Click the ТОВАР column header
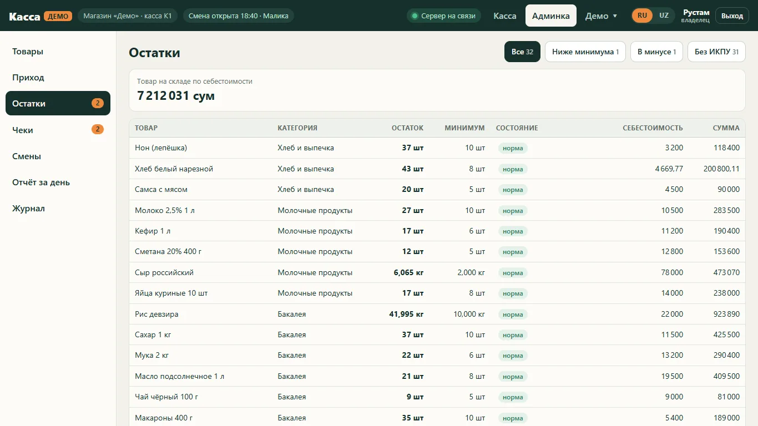 point(146,128)
